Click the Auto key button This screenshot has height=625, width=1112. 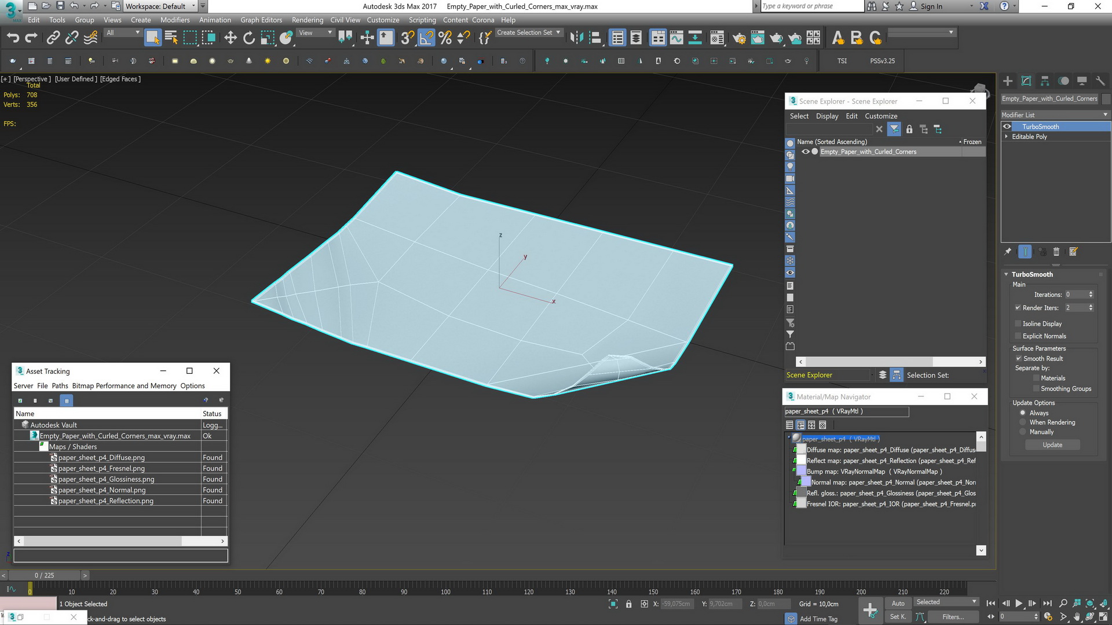pyautogui.click(x=898, y=603)
